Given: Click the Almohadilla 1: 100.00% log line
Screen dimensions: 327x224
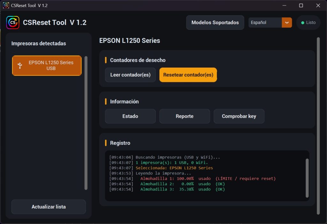Looking at the screenshot, I should pyautogui.click(x=192, y=179).
